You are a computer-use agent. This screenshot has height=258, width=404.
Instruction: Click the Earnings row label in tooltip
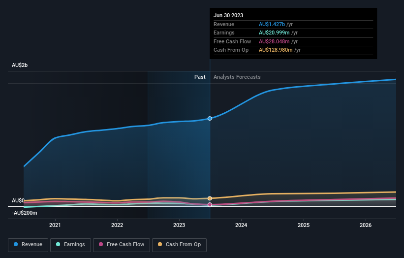pyautogui.click(x=224, y=32)
